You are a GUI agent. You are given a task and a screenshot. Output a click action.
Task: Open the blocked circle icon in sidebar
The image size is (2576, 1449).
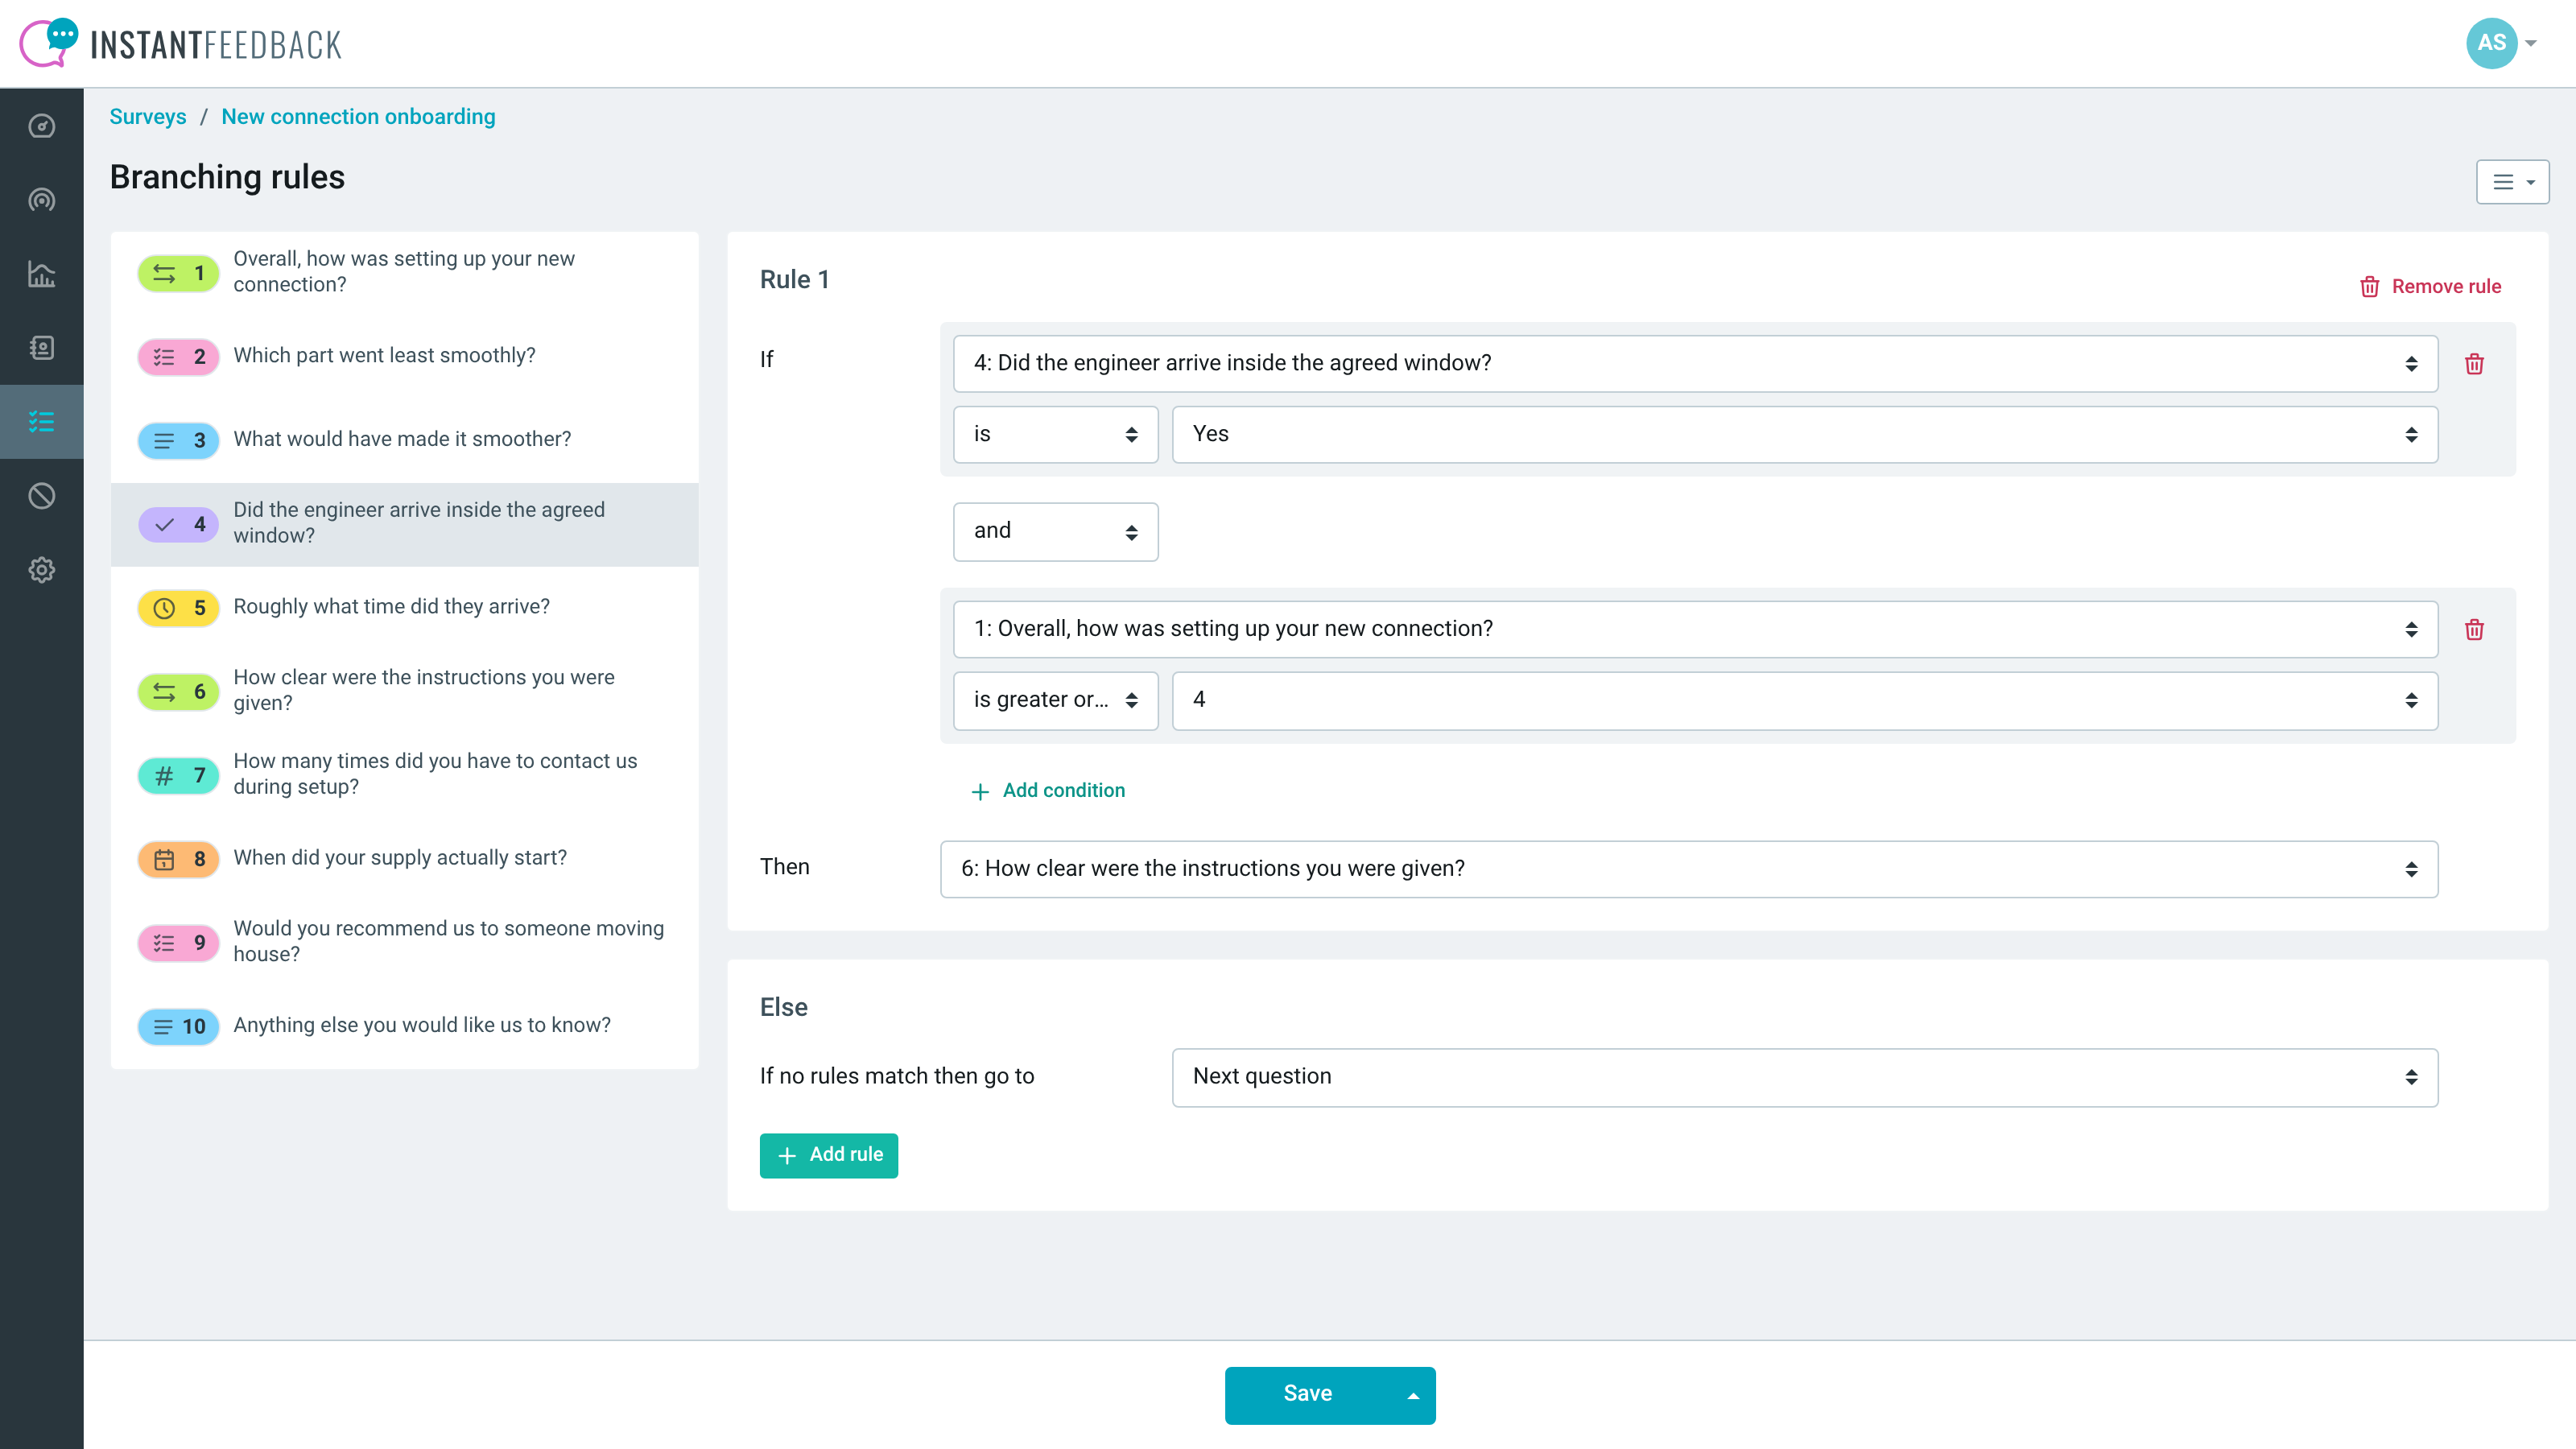(x=41, y=496)
